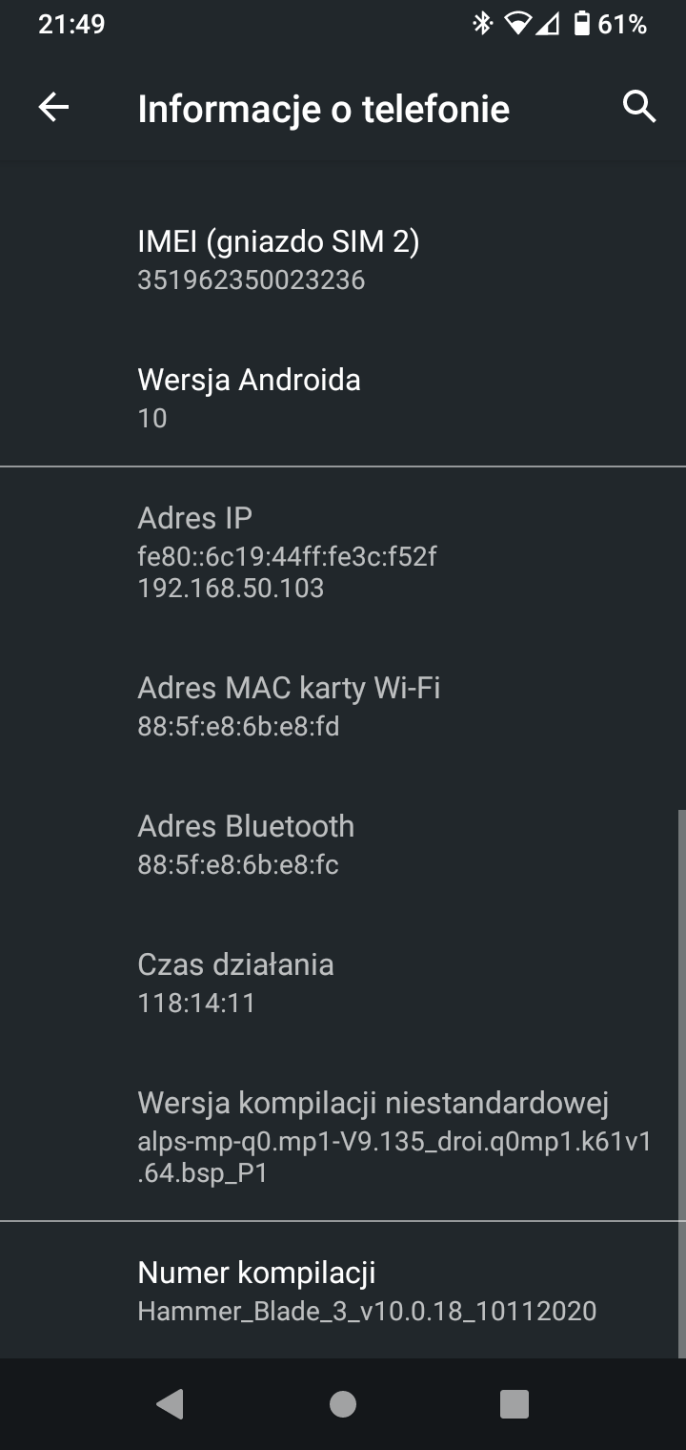686x1450 pixels.
Task: Tap the home navigation circle
Action: (343, 1403)
